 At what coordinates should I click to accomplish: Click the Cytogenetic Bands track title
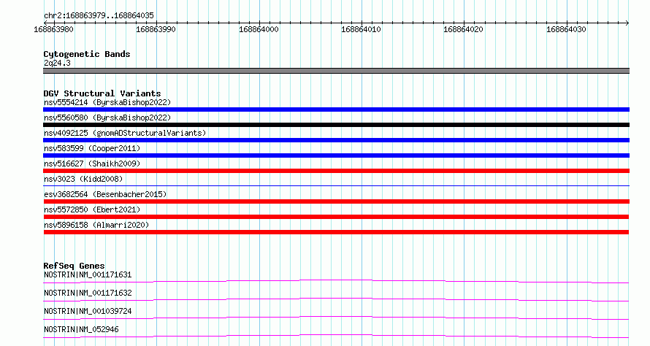click(x=87, y=54)
